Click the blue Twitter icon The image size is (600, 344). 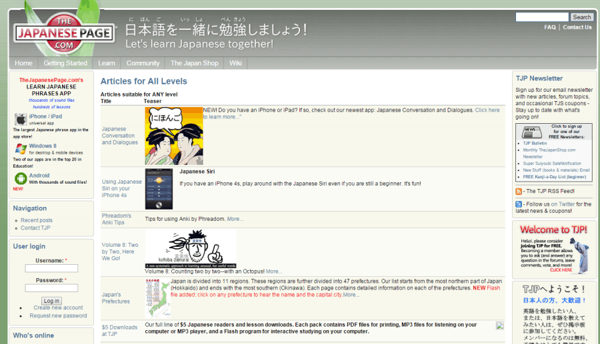[x=519, y=205]
